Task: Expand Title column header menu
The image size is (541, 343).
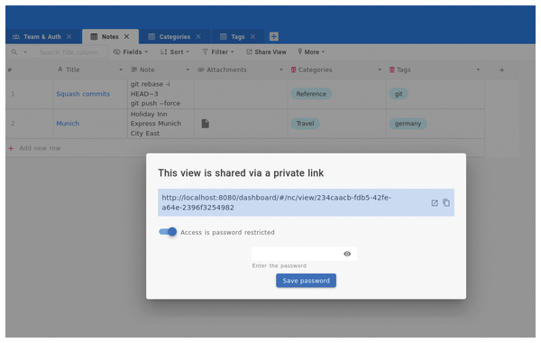Action: 121,70
